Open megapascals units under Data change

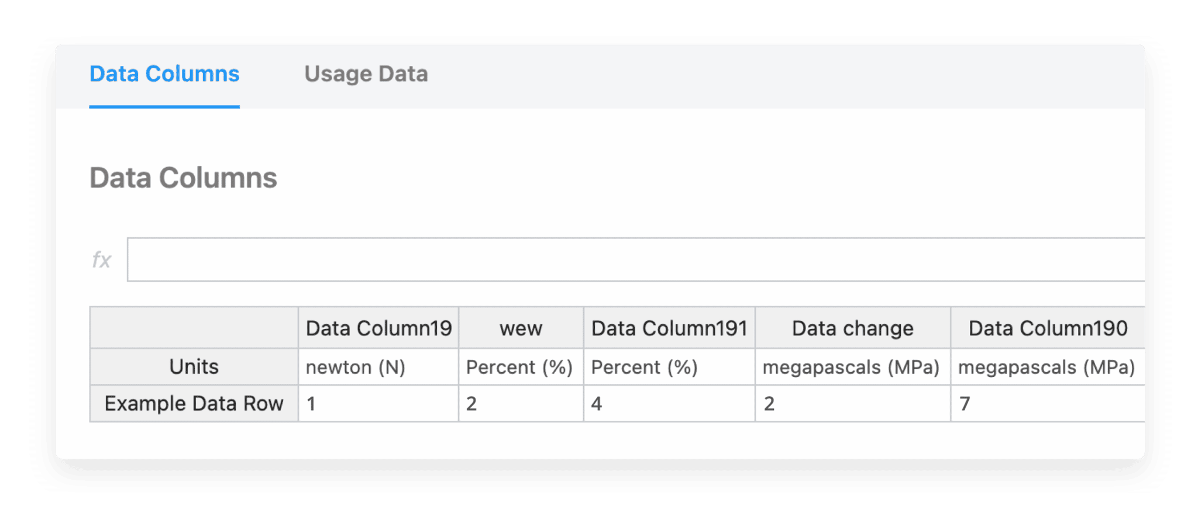[x=852, y=367]
